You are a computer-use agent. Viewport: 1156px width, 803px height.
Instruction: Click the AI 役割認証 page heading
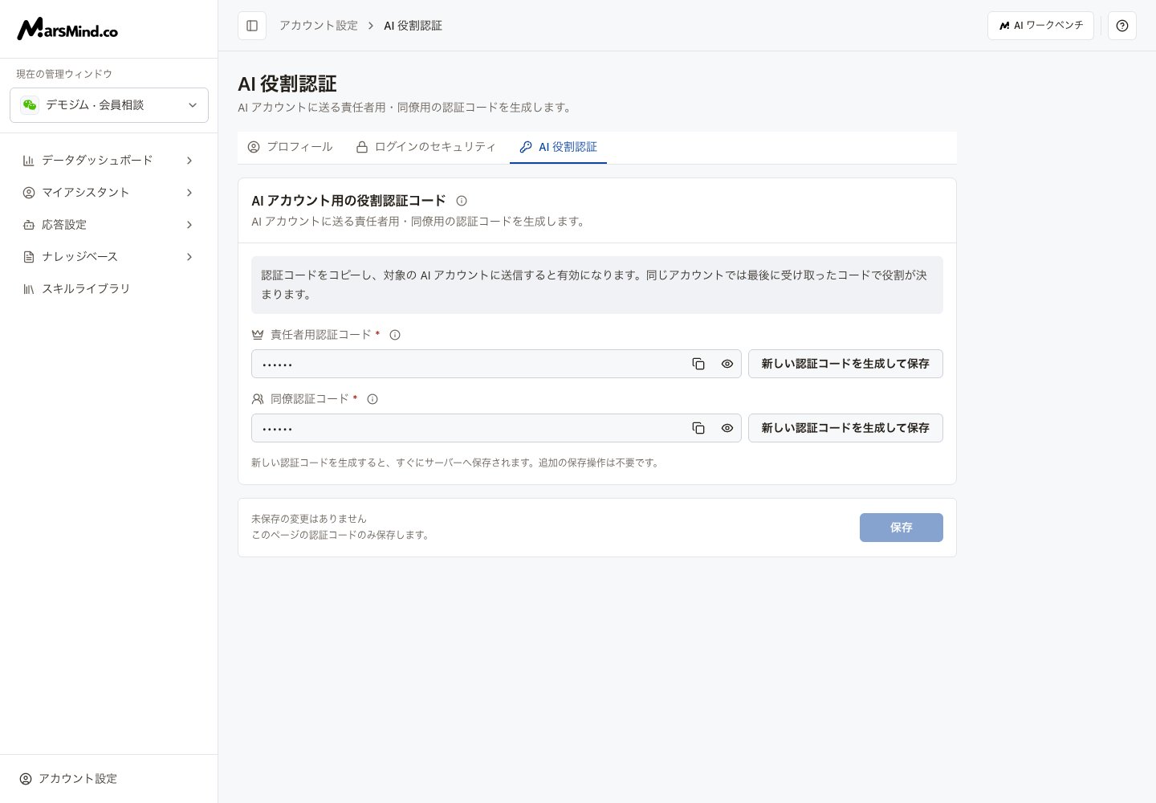(x=287, y=84)
